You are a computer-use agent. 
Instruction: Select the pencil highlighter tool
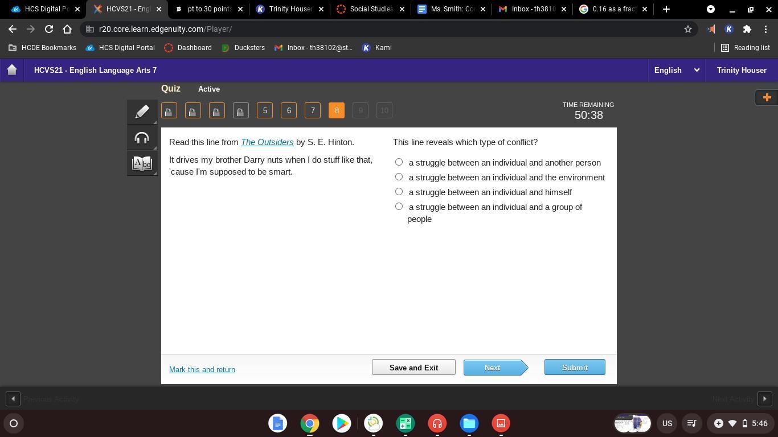[x=142, y=111]
